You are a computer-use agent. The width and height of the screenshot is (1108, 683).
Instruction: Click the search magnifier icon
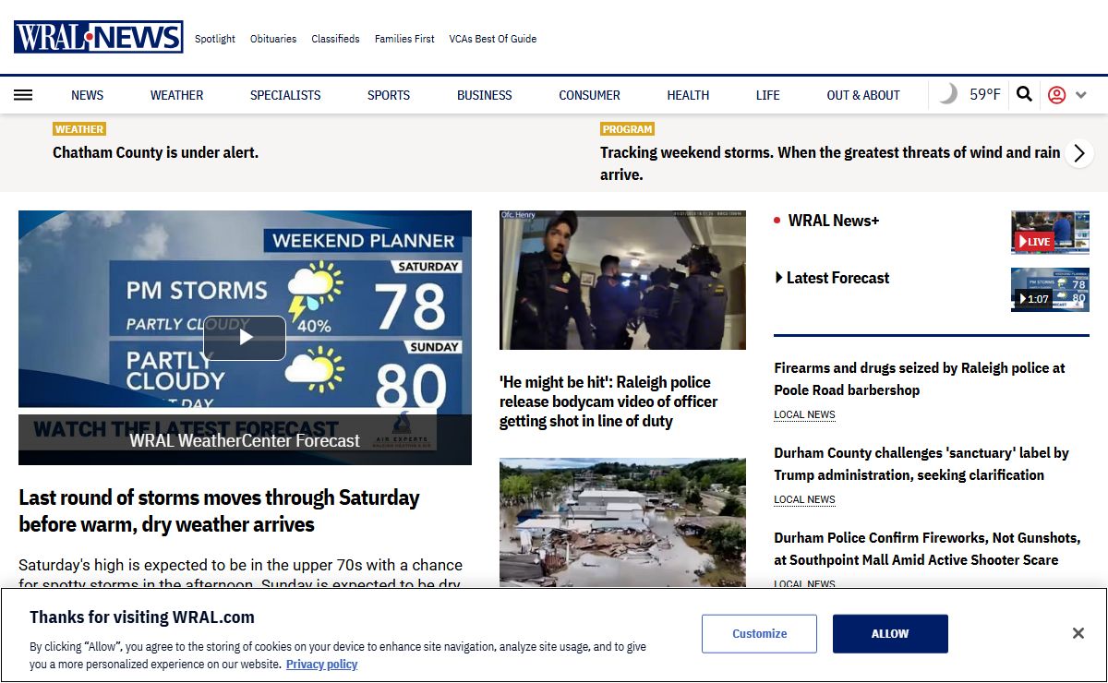pyautogui.click(x=1024, y=94)
